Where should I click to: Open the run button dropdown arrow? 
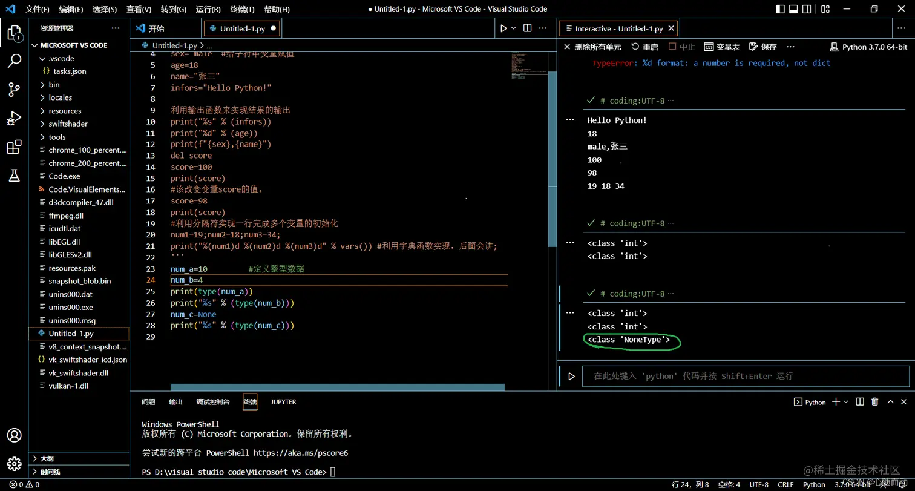pos(514,28)
